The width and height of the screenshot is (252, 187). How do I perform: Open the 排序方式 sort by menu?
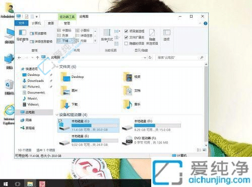pos(107,35)
